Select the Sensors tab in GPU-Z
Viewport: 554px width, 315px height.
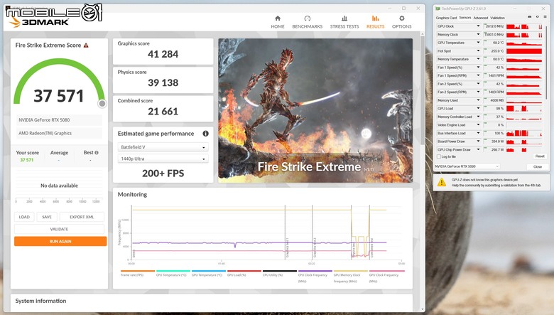click(465, 18)
